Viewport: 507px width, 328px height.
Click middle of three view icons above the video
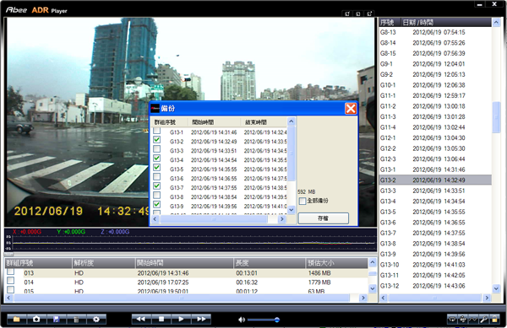pos(358,13)
